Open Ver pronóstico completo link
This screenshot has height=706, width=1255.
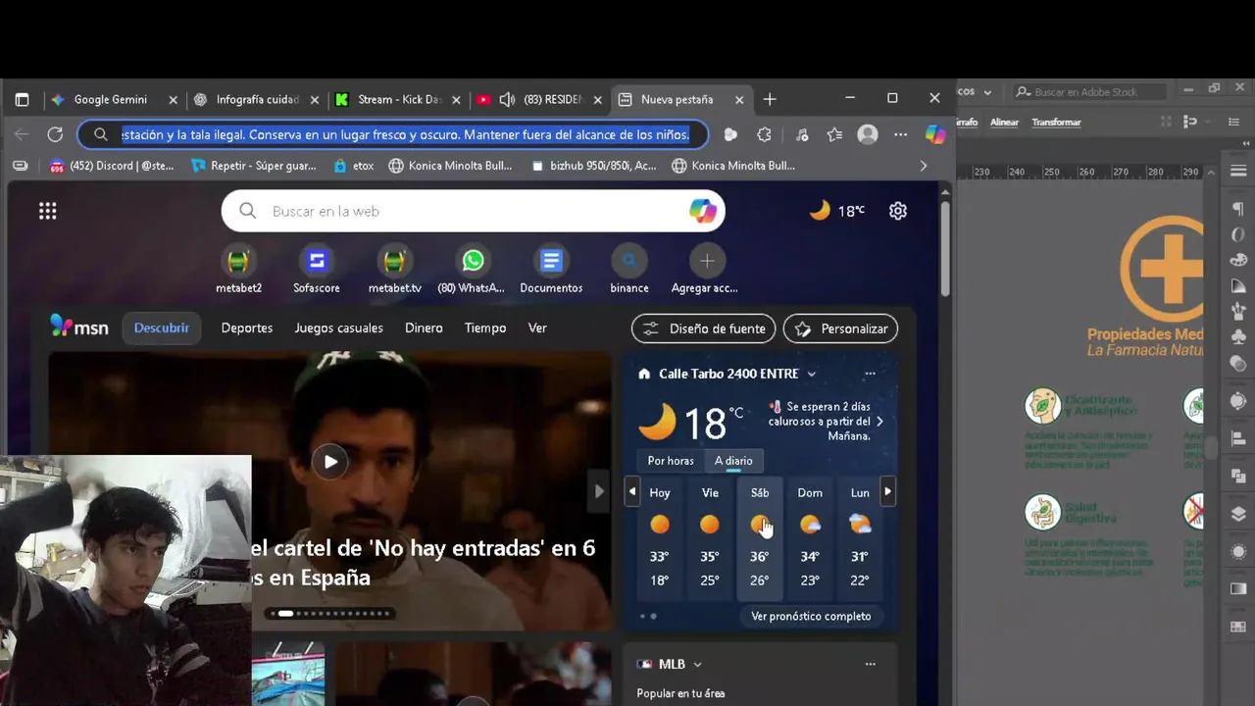(x=811, y=616)
